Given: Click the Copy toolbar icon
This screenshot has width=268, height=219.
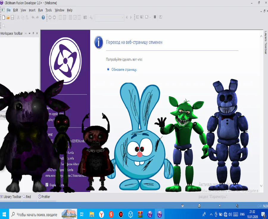Looking at the screenshot, I should [23, 18].
